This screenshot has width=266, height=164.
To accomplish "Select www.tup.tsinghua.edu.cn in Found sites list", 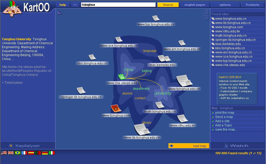I will coord(238,61).
